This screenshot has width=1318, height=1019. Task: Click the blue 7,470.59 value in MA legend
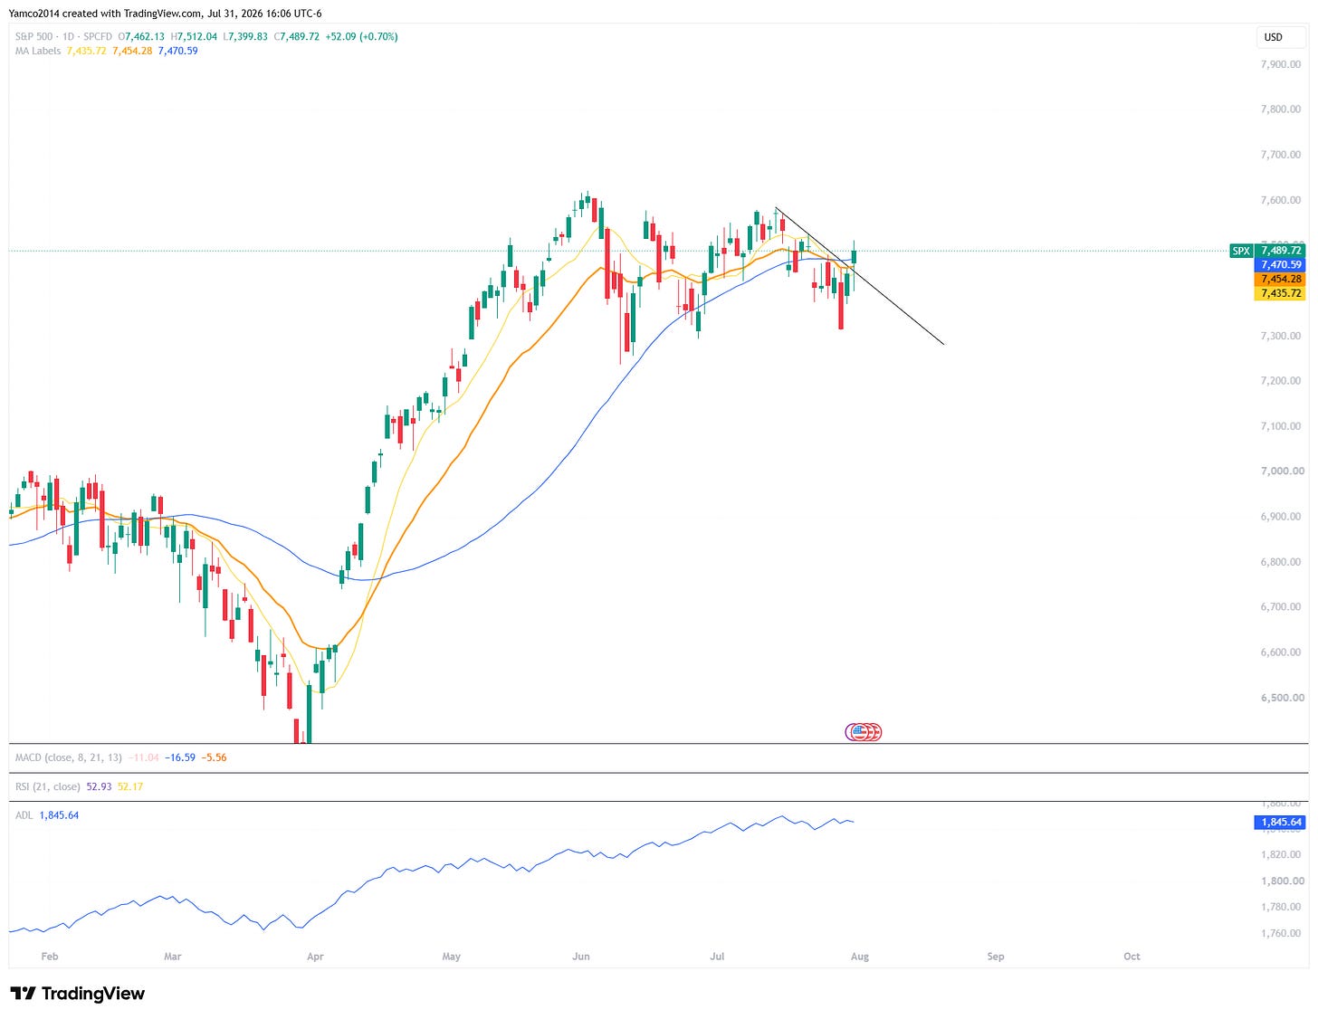pyautogui.click(x=177, y=52)
